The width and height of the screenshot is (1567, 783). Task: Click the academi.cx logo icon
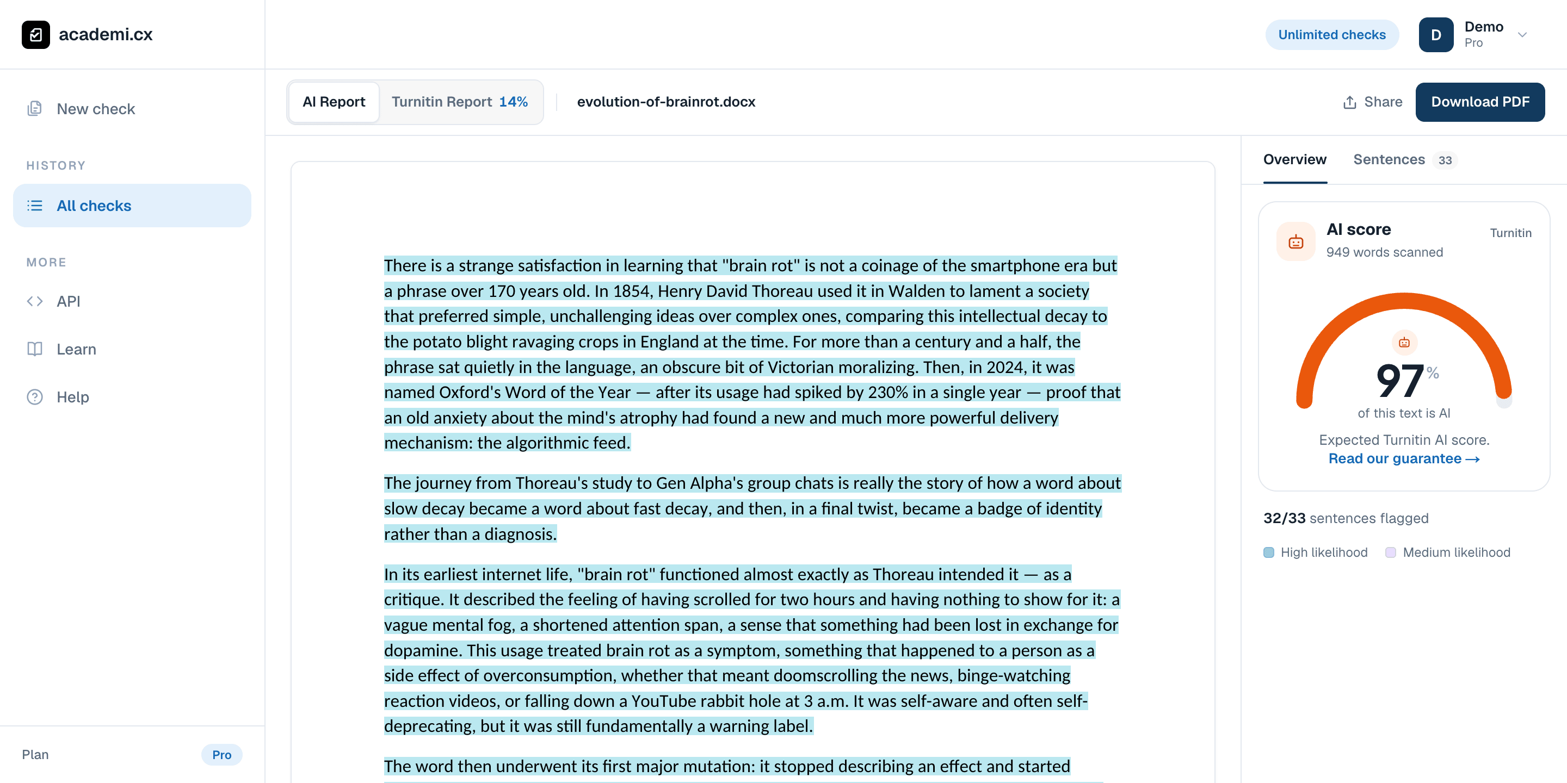pyautogui.click(x=36, y=35)
